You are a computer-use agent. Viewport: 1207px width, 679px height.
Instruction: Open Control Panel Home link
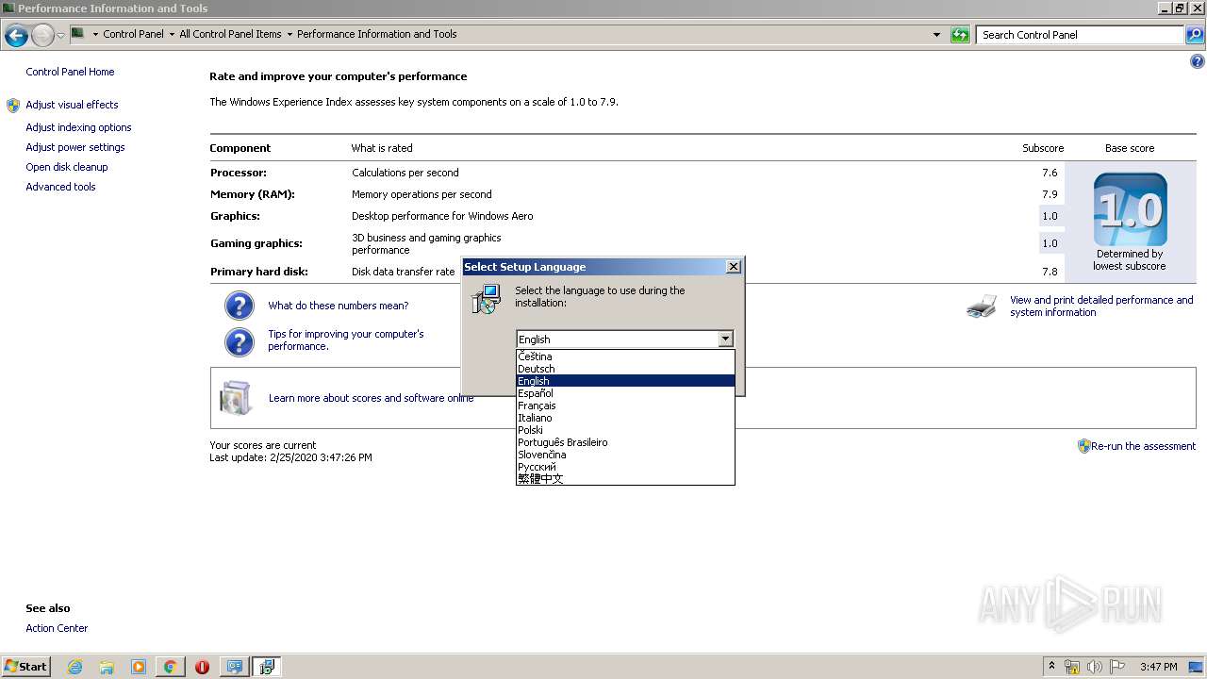point(70,72)
